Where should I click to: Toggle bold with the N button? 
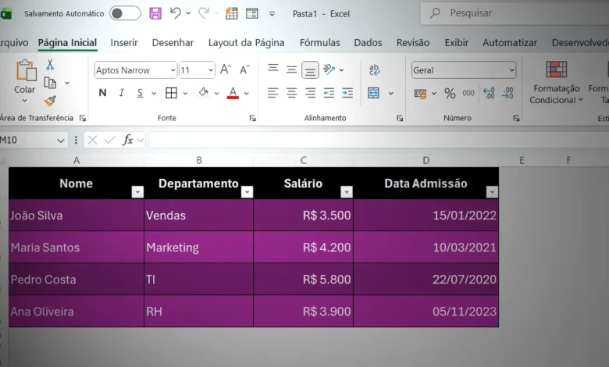tap(102, 93)
